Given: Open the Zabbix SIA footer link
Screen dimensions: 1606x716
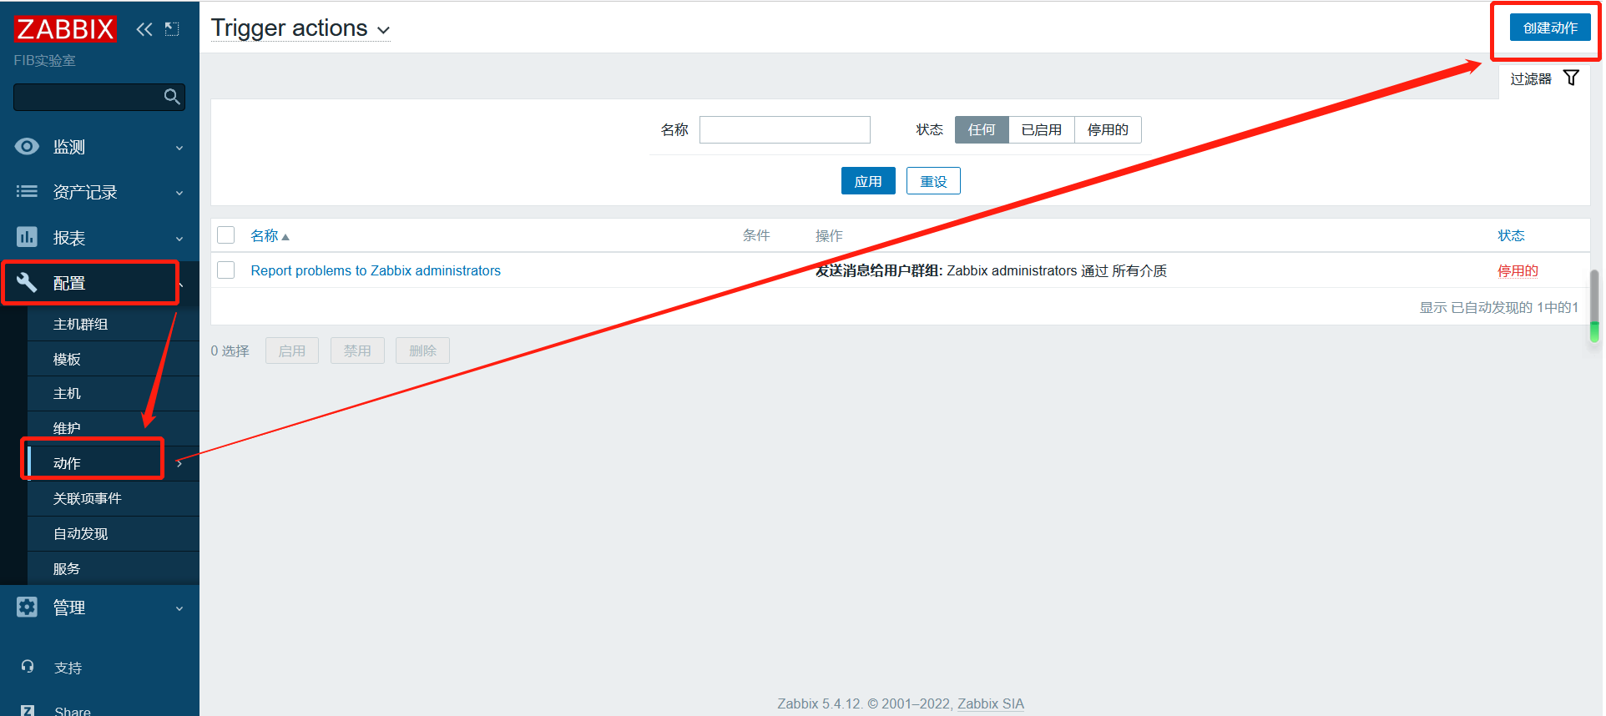Looking at the screenshot, I should [x=991, y=703].
